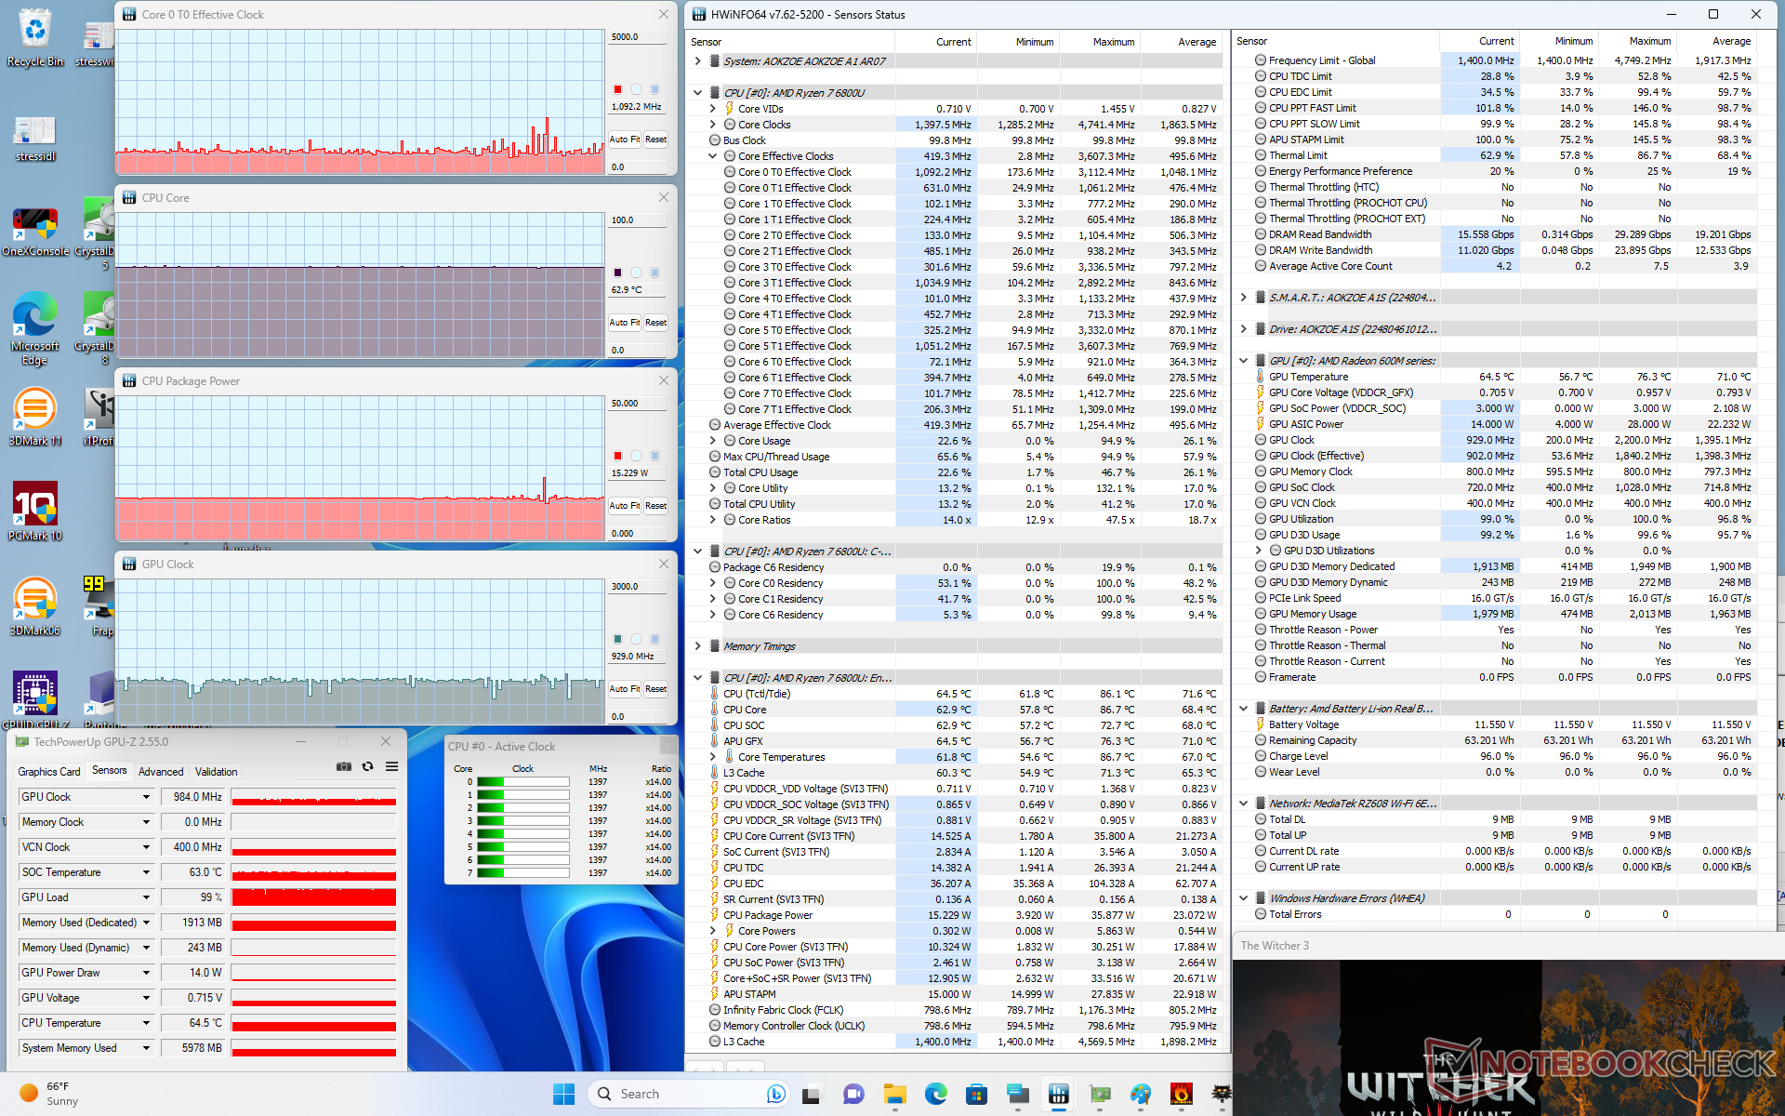Switch to Advanced tab in GPU-Z

pos(161,771)
